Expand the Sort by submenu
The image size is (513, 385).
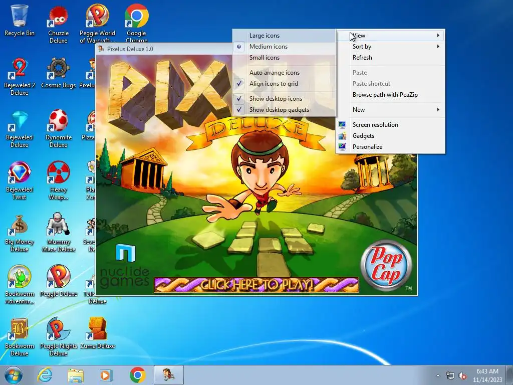coord(390,47)
